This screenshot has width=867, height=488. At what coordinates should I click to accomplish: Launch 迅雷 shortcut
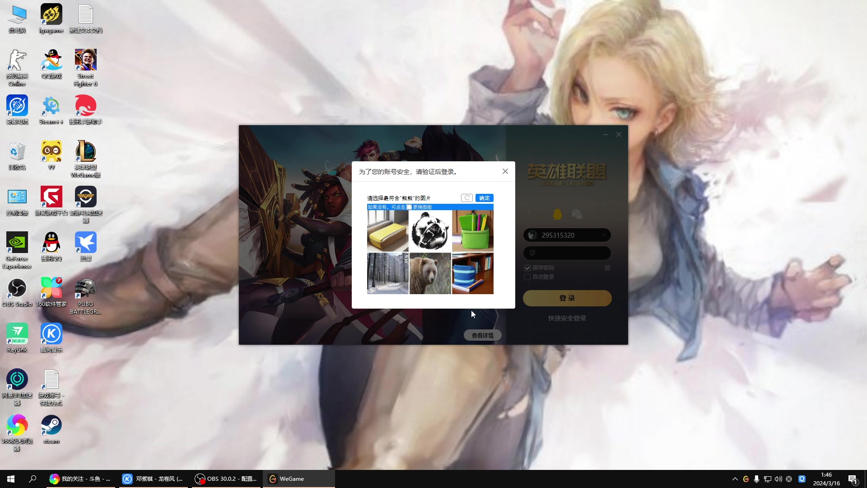[86, 247]
